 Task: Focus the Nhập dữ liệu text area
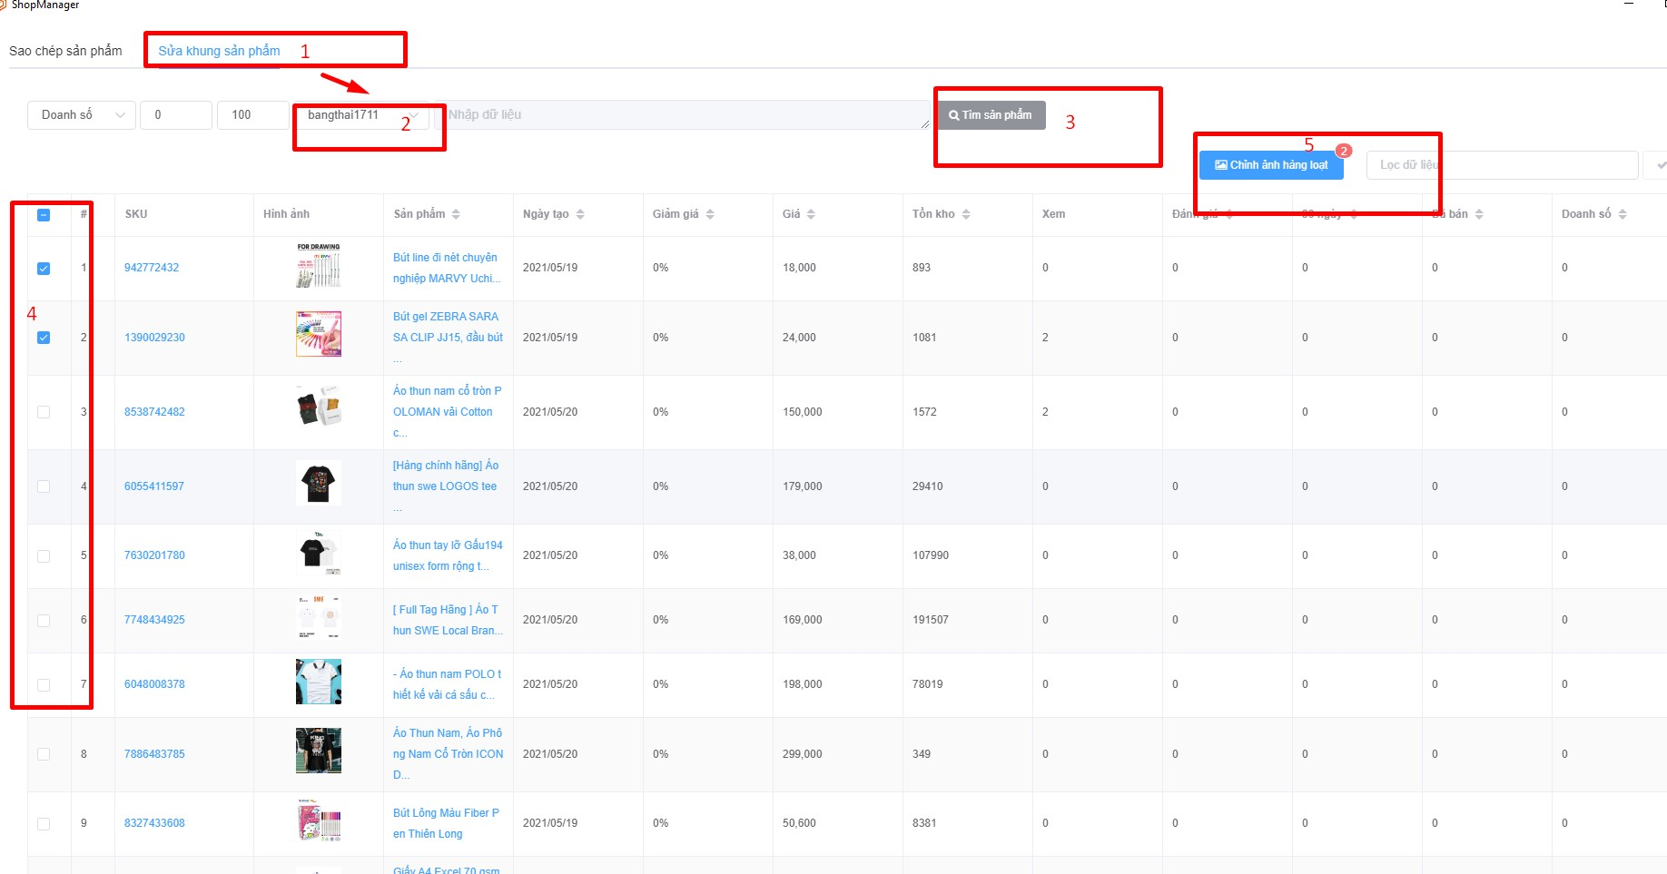point(683,114)
